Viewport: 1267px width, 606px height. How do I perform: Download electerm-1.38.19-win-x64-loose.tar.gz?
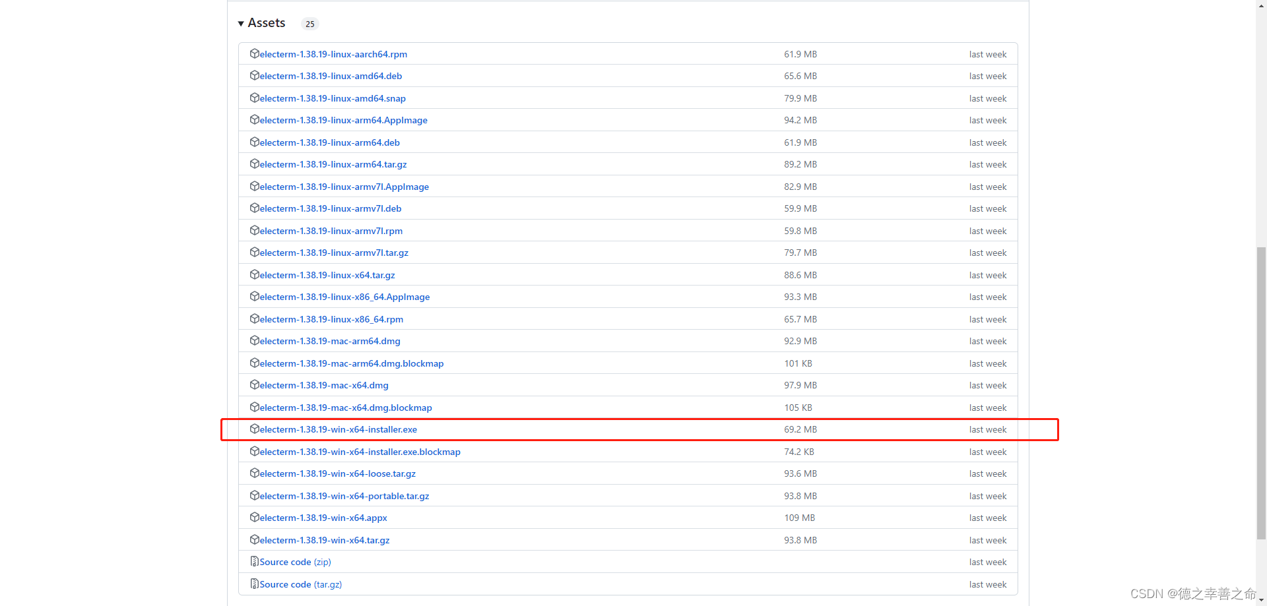point(338,473)
